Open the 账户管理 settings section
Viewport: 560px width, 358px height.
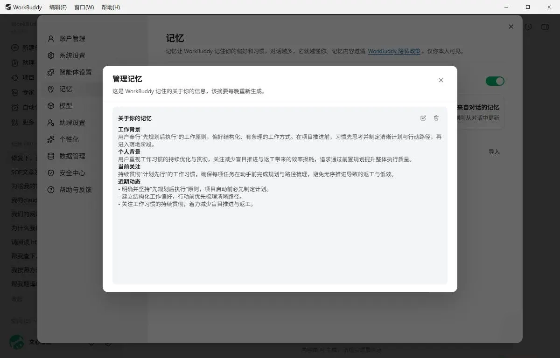(x=72, y=39)
